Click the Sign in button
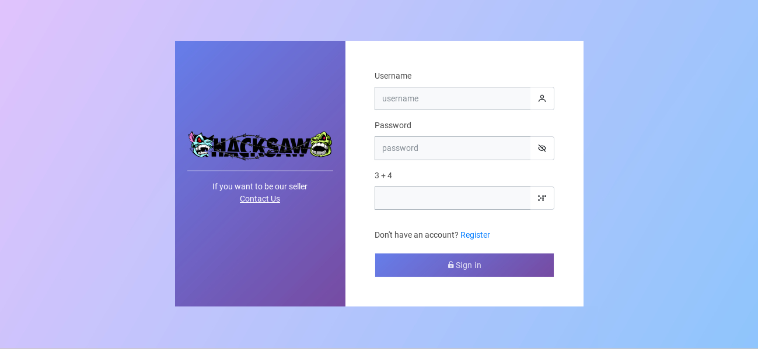This screenshot has height=349, width=758. [464, 265]
